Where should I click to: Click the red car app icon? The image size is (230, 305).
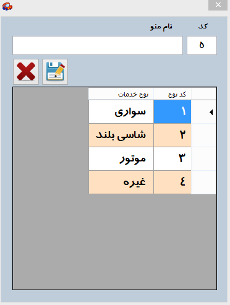(7, 6)
